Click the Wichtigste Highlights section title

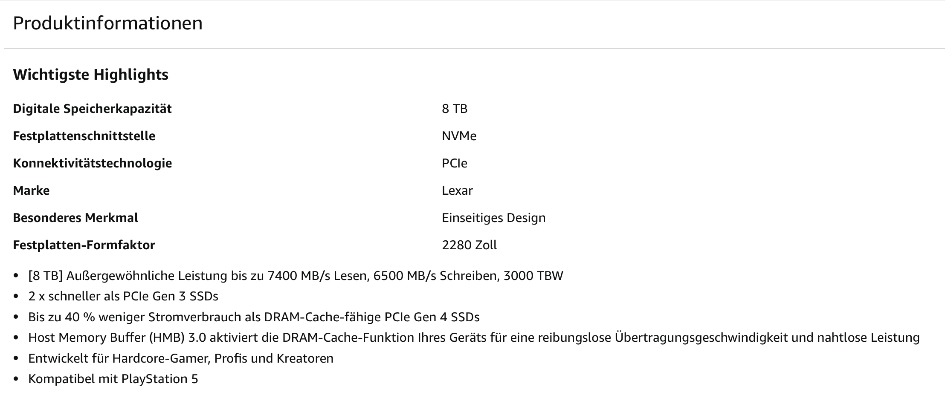tap(91, 75)
